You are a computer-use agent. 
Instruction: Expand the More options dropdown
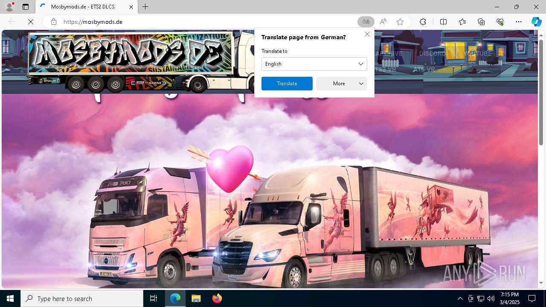point(342,84)
